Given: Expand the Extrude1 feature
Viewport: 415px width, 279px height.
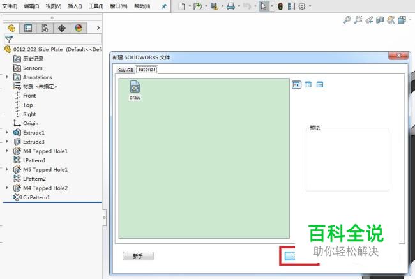Looking at the screenshot, I should coord(7,132).
